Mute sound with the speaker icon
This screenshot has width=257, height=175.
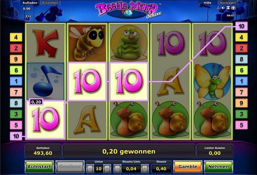point(223,8)
